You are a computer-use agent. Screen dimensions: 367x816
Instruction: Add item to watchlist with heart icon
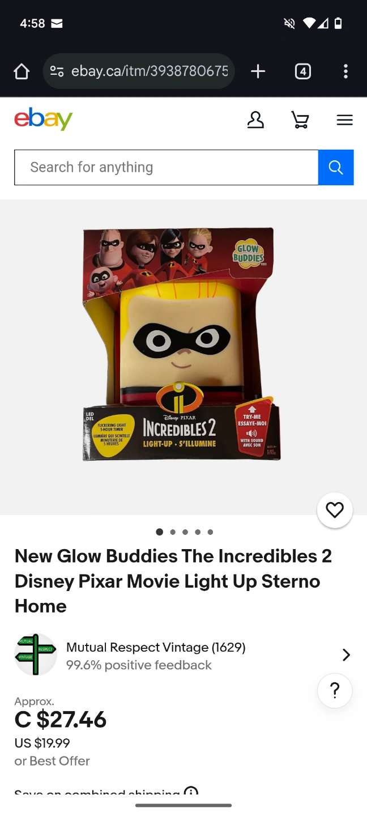pos(335,511)
